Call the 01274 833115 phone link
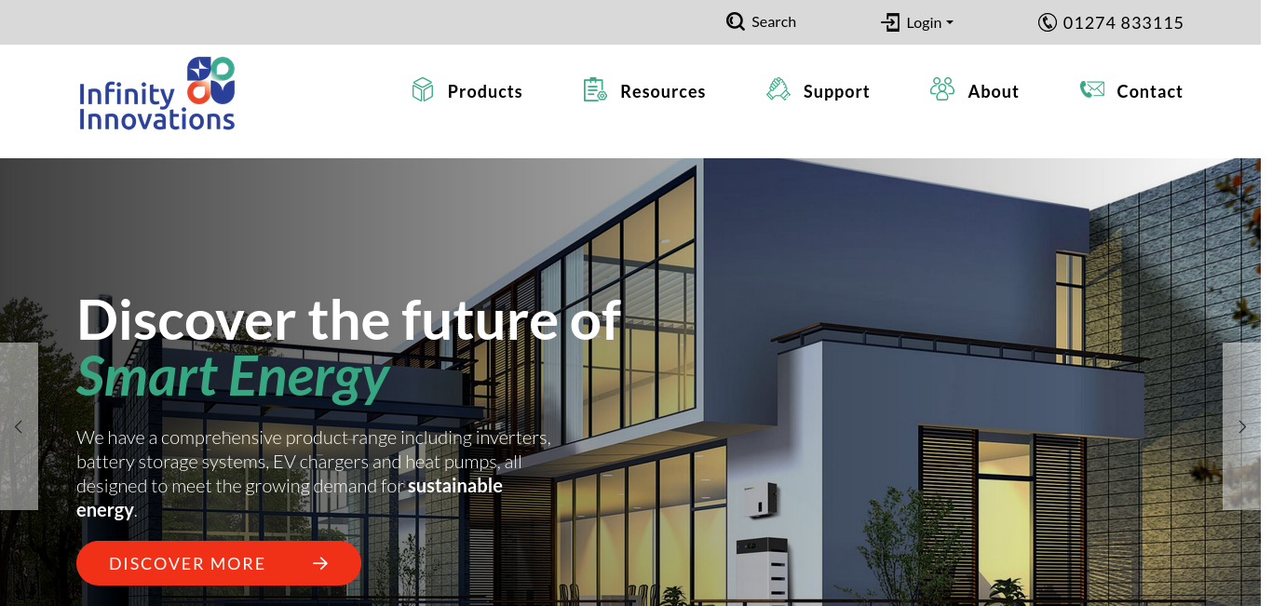The height and width of the screenshot is (606, 1272). (x=1123, y=22)
